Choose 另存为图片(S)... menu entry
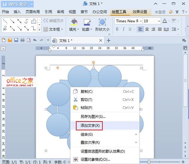This screenshot has height=164, width=189. coord(105,116)
